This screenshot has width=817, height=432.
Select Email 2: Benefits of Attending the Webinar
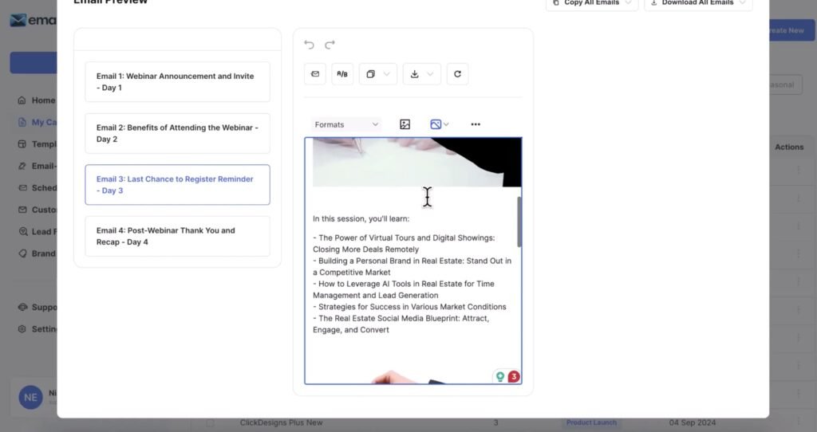(x=178, y=133)
